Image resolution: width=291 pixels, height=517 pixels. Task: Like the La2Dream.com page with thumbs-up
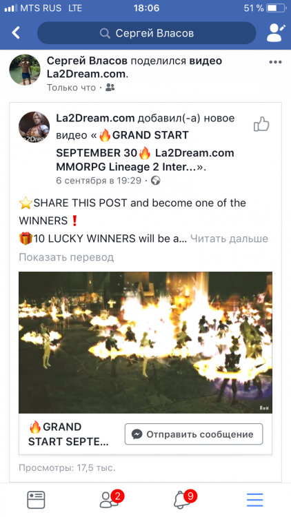[261, 124]
